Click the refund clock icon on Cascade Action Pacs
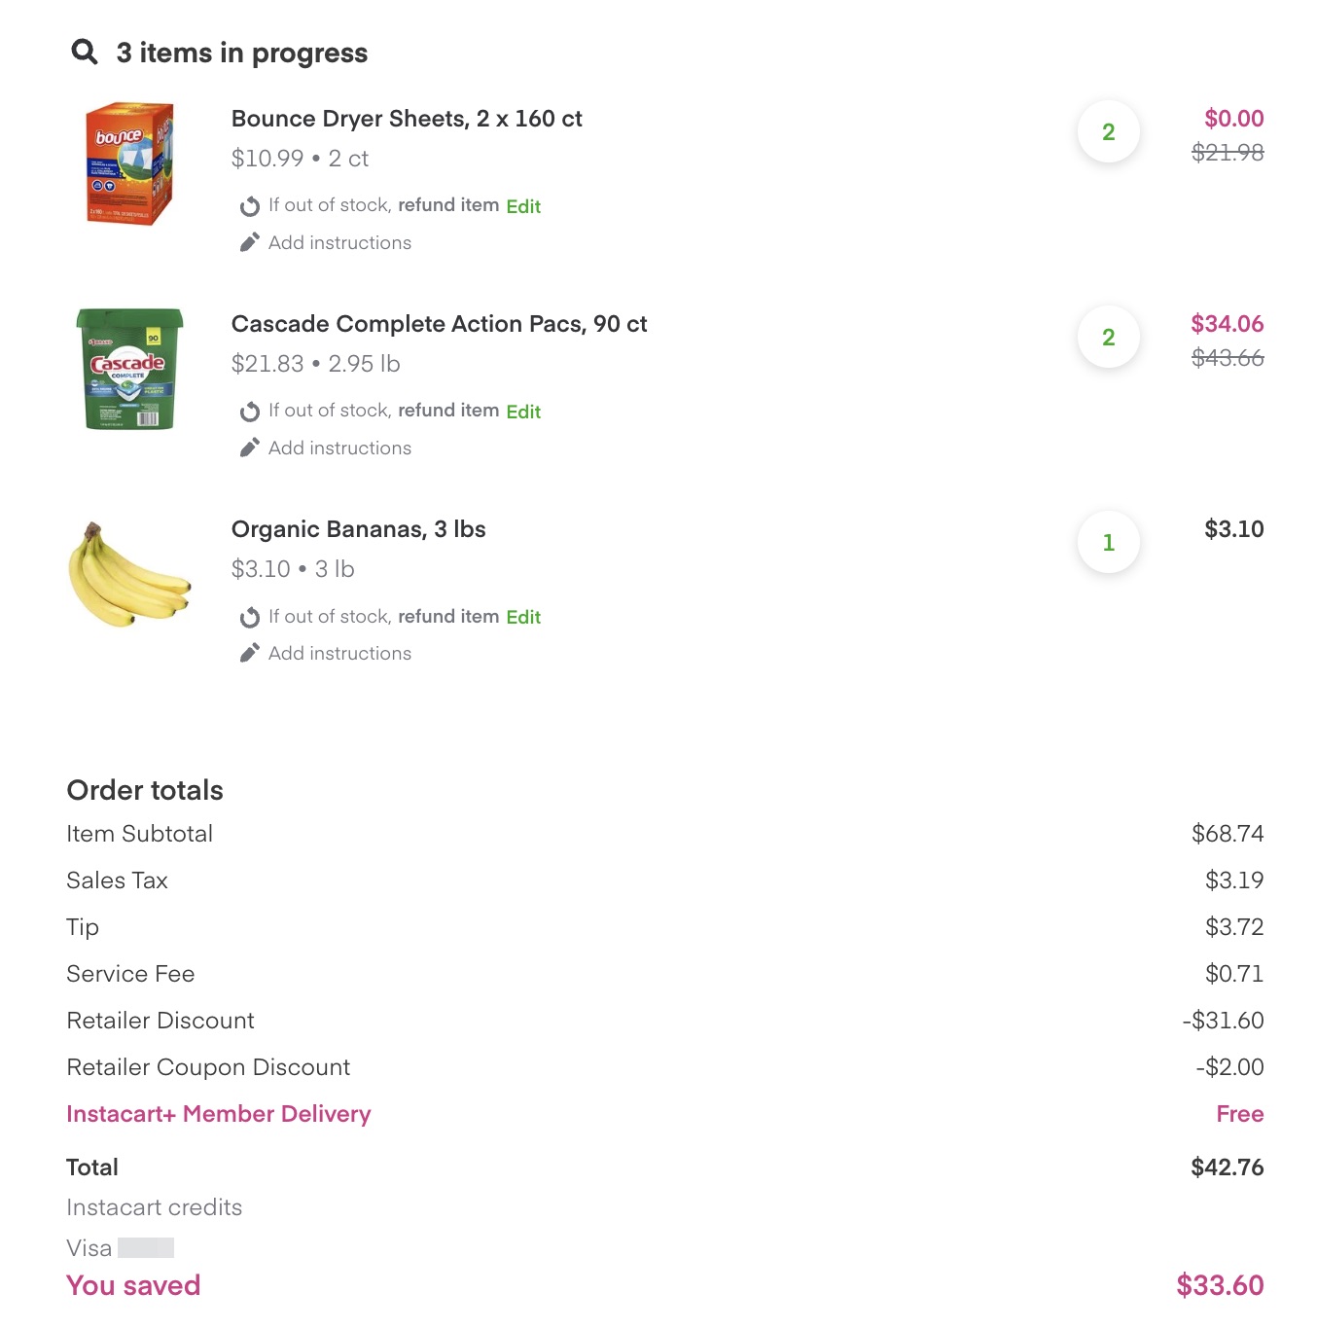1317x1329 pixels. 250,411
